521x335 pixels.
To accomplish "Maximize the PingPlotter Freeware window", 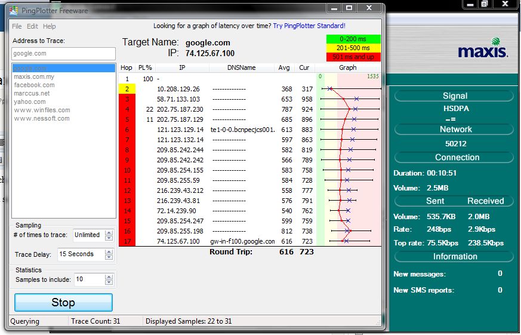I will 349,8.
